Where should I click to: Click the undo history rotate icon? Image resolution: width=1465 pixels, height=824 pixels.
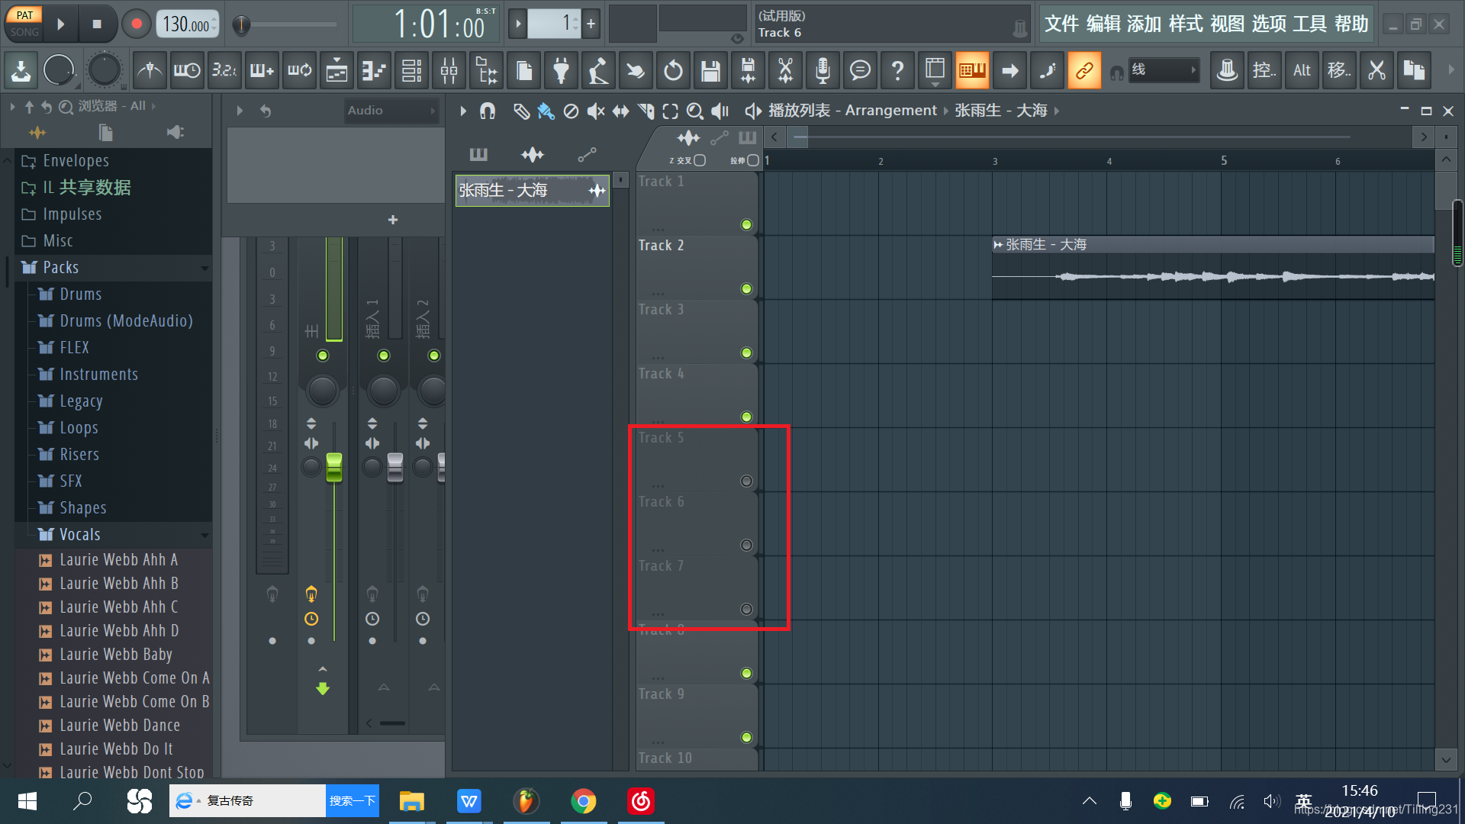[x=673, y=71]
